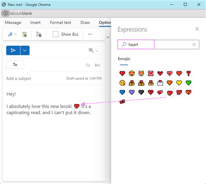The width and height of the screenshot is (206, 184).
Task: Click the Draft saved at 1:44 PM text
Action: coord(84,79)
